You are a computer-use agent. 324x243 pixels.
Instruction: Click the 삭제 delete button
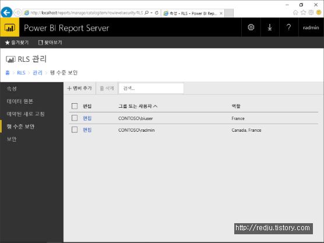(x=107, y=89)
